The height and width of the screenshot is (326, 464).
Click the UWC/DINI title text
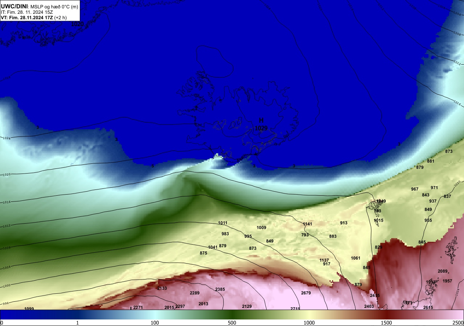coord(13,7)
